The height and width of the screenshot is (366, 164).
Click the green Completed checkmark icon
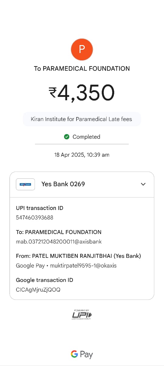pos(67,137)
